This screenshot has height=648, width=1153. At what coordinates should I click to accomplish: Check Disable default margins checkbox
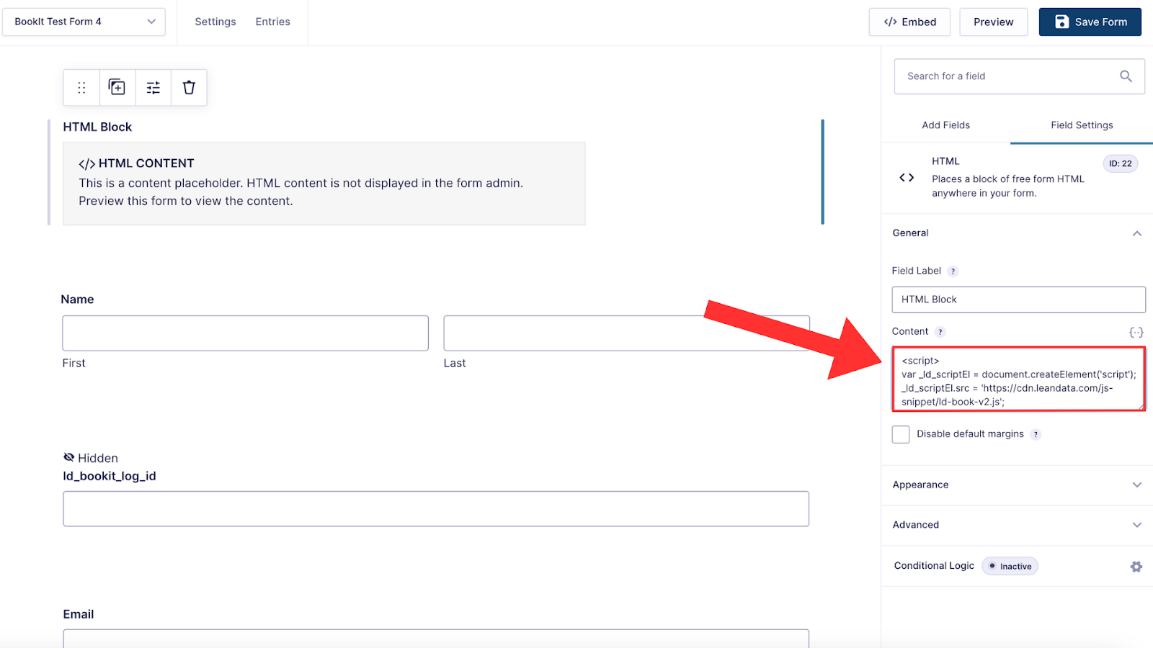tap(901, 434)
